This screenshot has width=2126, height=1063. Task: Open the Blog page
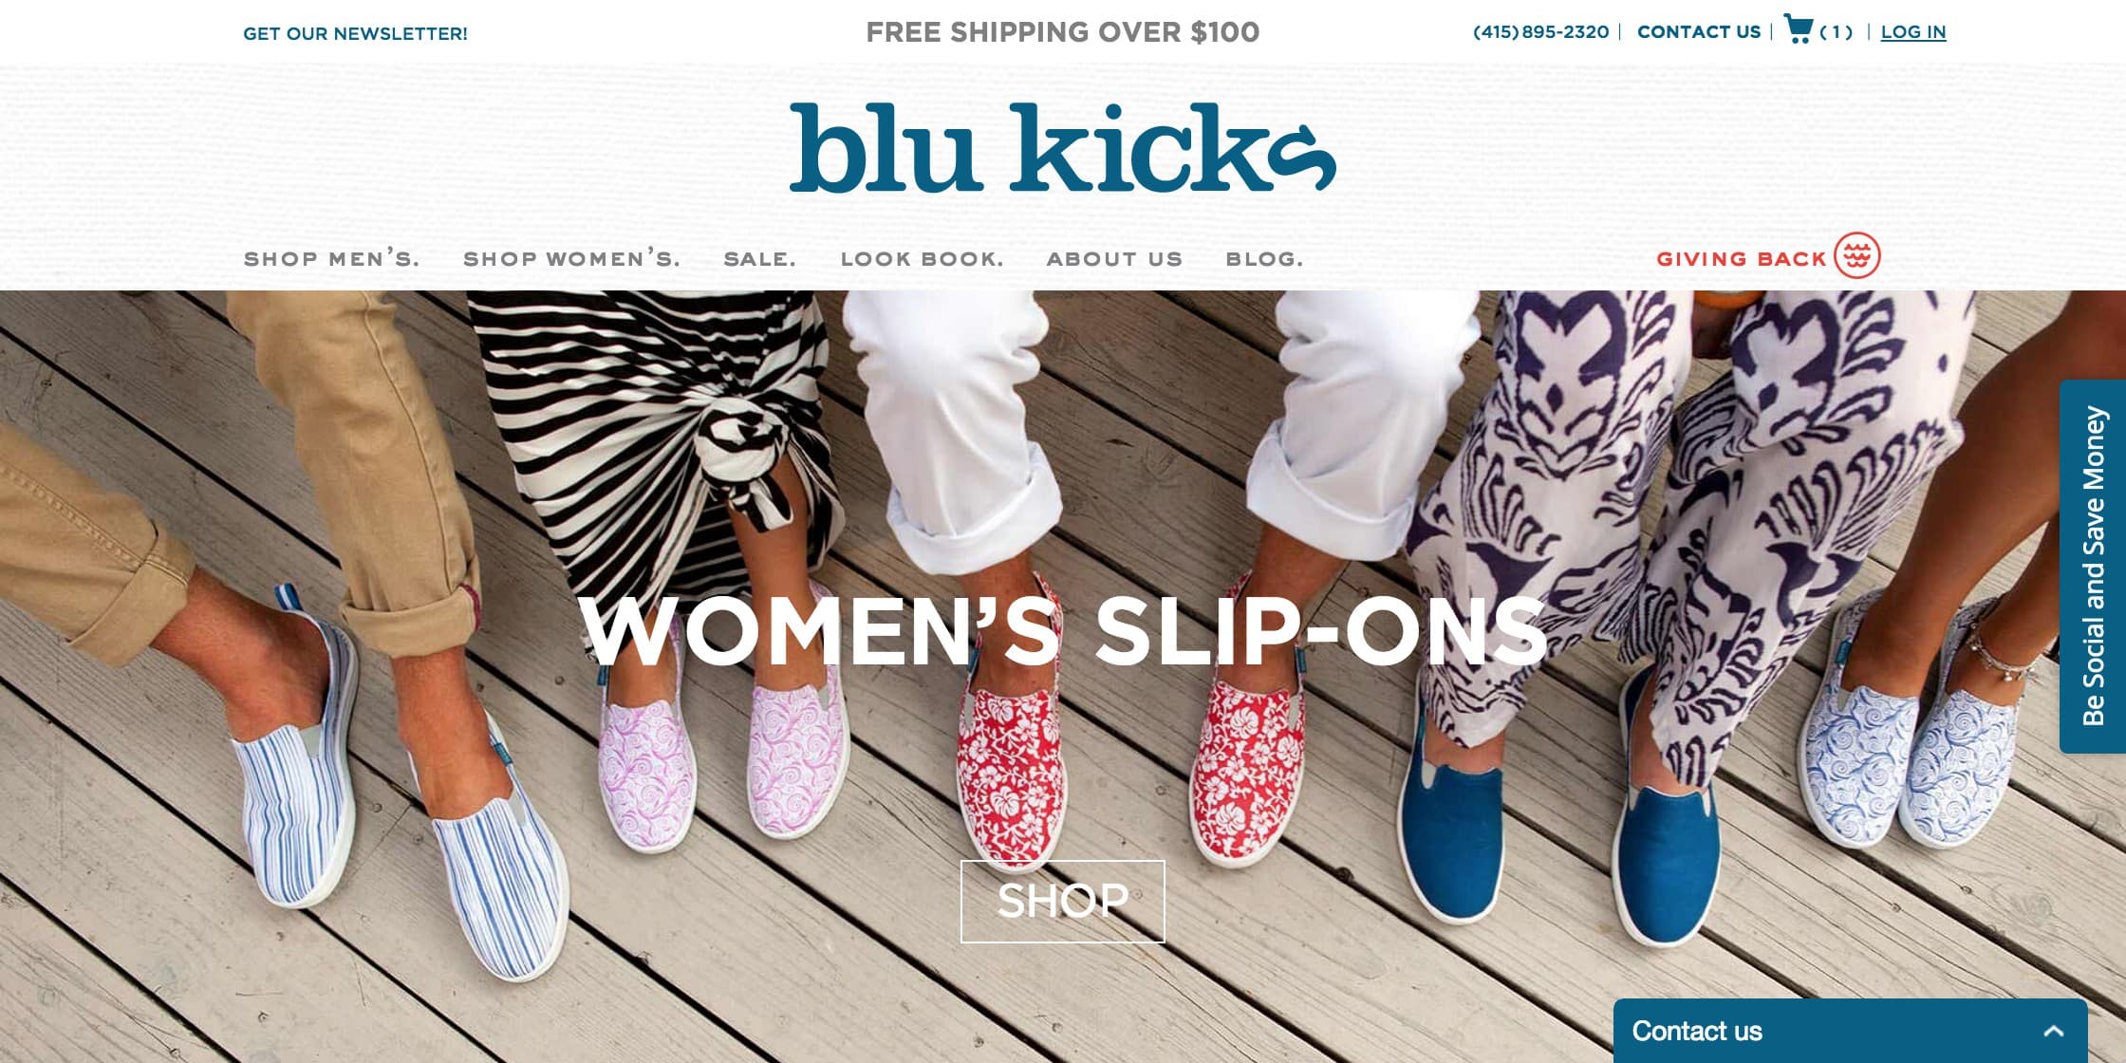point(1264,258)
